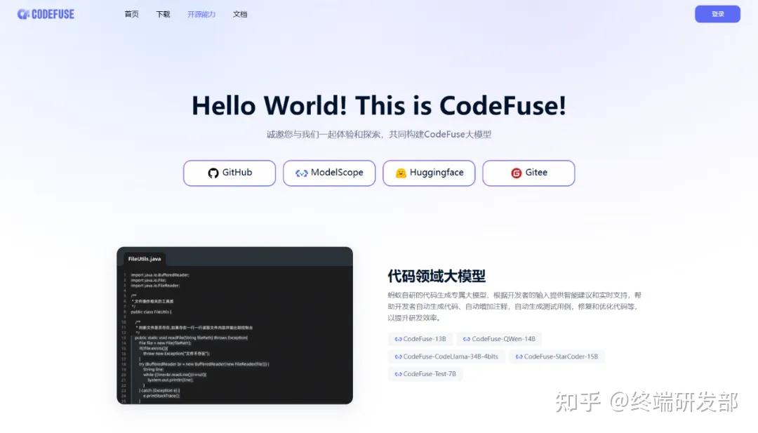Open the CodeFuse-Test-7B model link
This screenshot has height=433, width=758.
point(425,374)
